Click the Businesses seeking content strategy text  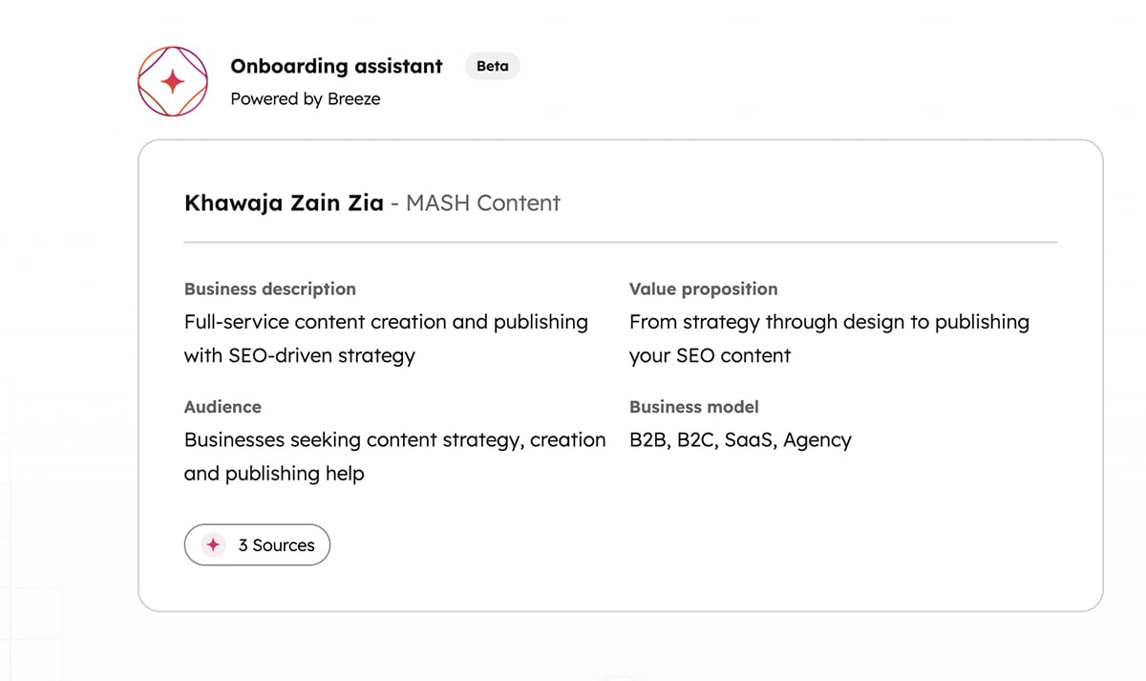click(394, 440)
